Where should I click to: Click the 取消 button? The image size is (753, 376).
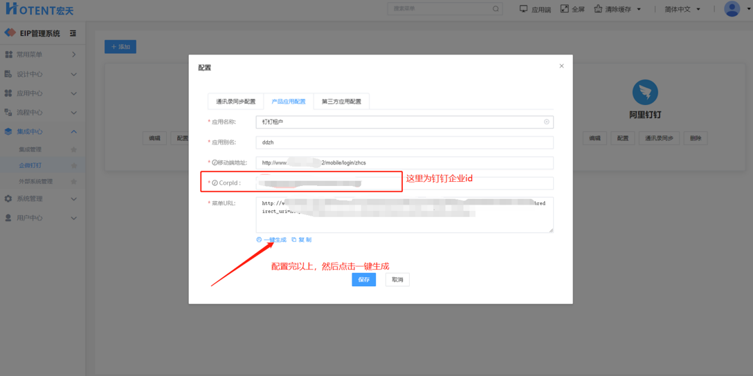click(398, 280)
